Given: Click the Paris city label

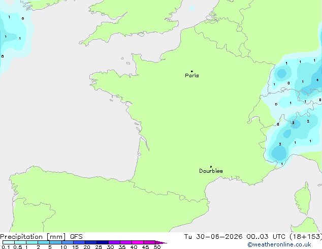Looking at the screenshot, I should pos(192,76).
